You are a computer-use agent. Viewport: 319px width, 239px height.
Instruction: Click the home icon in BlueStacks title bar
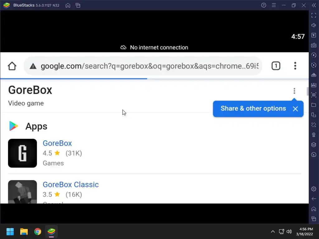[68, 5]
